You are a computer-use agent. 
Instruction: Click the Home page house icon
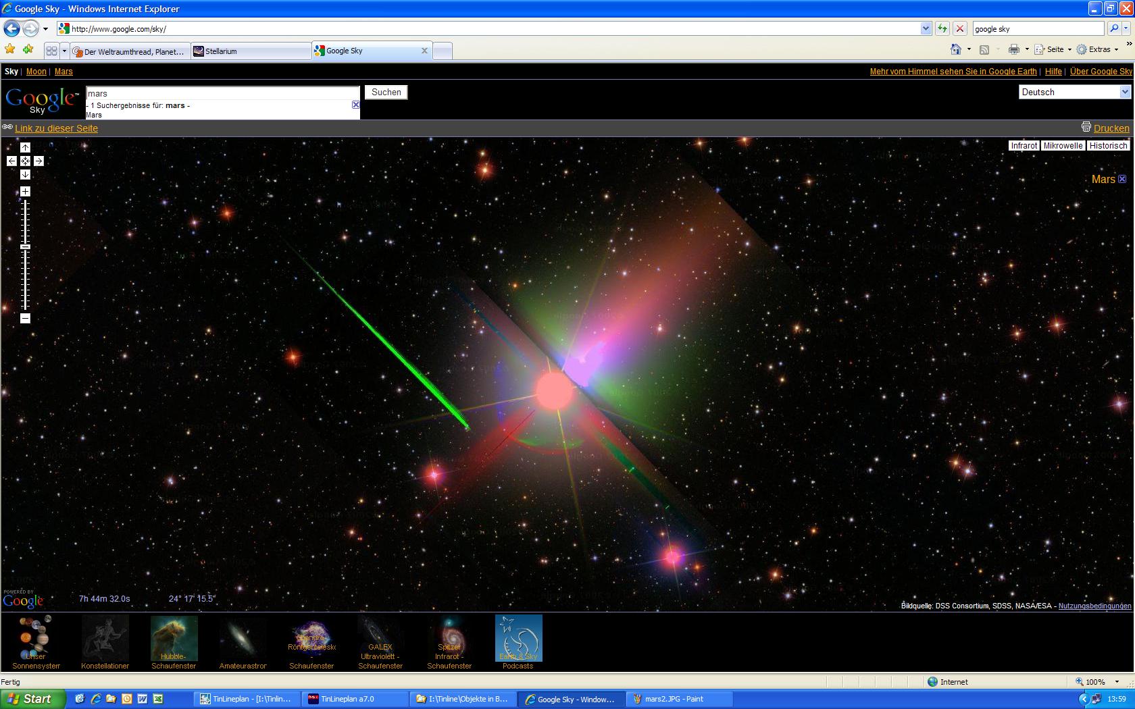click(x=956, y=49)
